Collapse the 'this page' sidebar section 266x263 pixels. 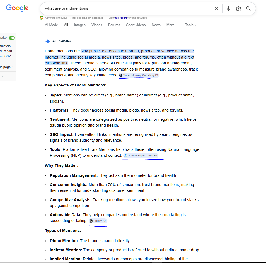12,67
